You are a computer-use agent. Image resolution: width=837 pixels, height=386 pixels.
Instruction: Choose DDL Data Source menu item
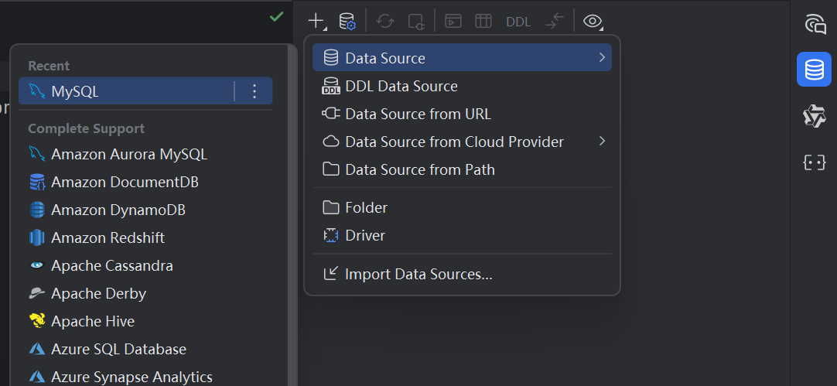coord(462,86)
